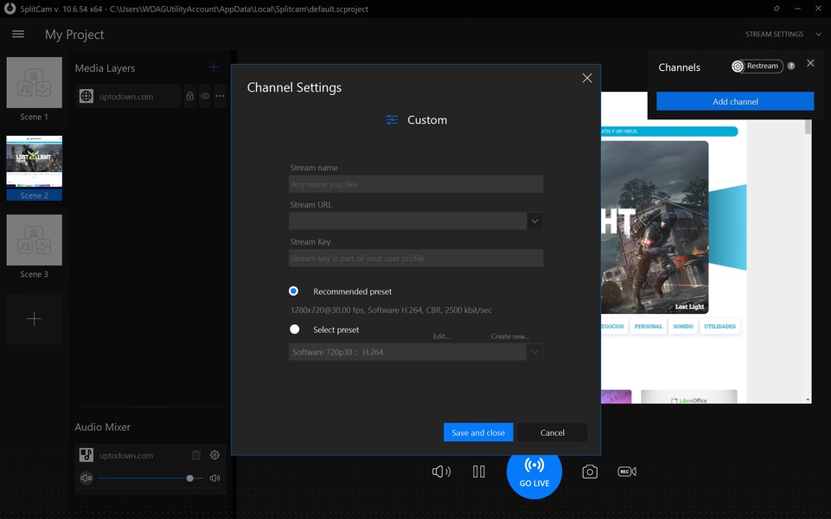Open audio settings gear for uptodown.com
The height and width of the screenshot is (519, 831).
click(214, 455)
